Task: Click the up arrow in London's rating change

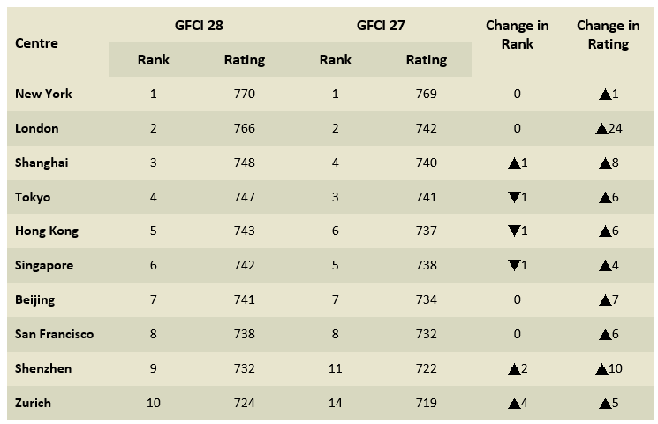Action: (601, 128)
